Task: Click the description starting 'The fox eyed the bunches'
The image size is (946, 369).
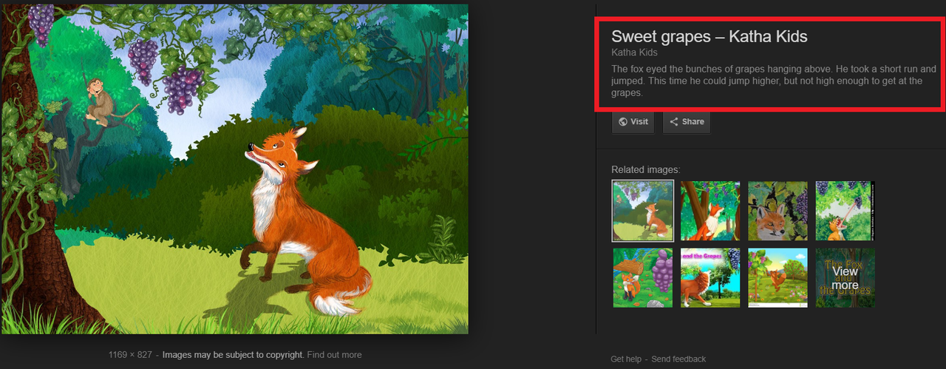Action: 774,81
